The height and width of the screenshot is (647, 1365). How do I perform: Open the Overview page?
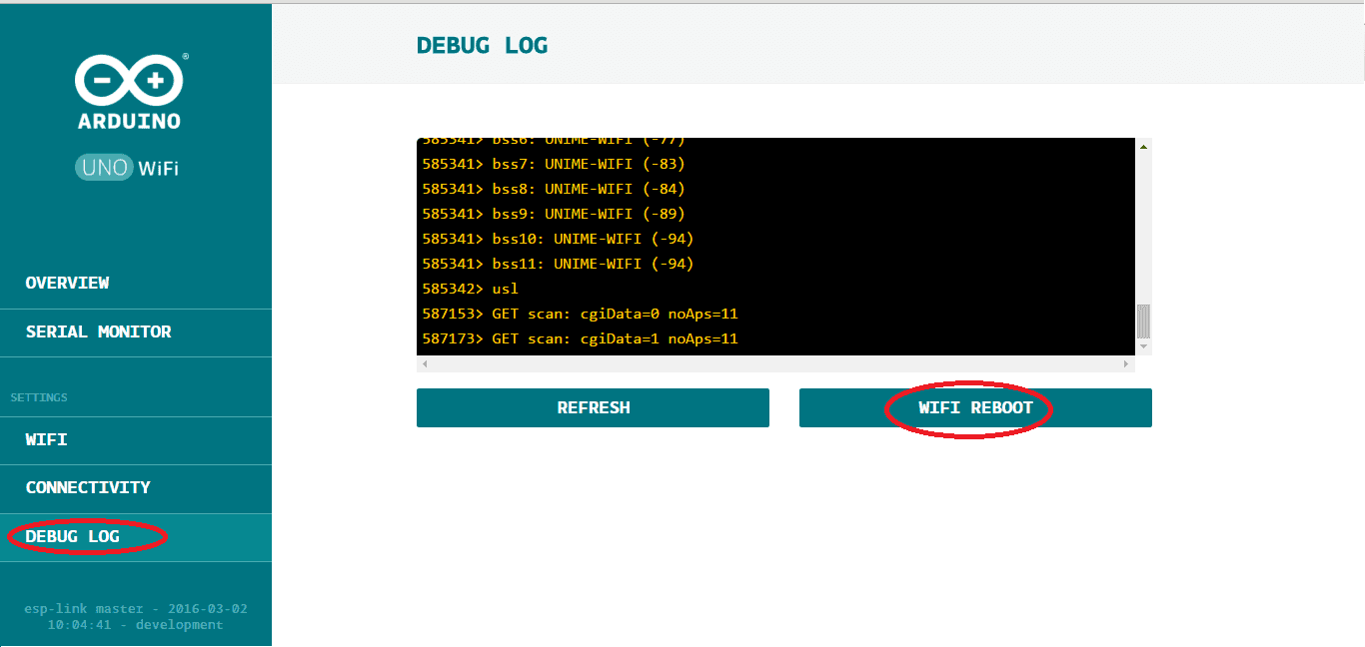point(68,283)
